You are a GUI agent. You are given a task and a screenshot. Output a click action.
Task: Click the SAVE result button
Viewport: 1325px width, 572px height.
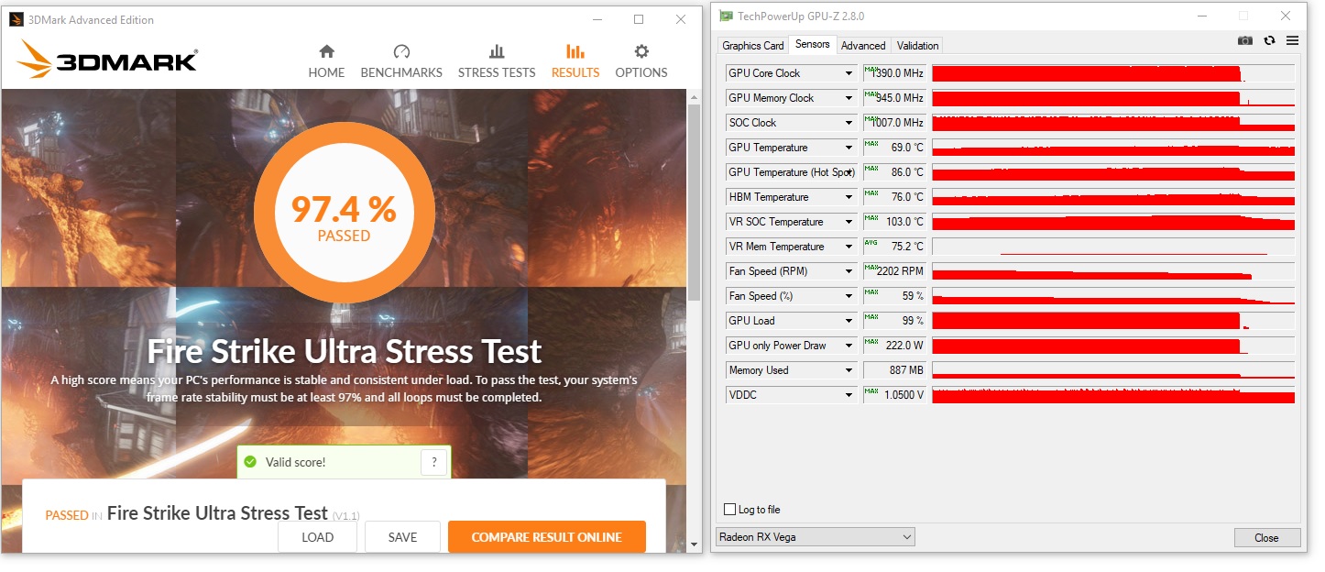(402, 537)
